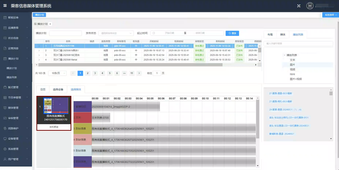Screen dimensions: 339x170
Task: Click the purple color block of timeline row one
Action: tap(82, 107)
